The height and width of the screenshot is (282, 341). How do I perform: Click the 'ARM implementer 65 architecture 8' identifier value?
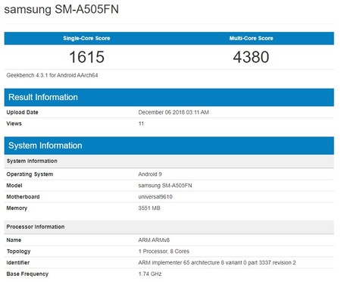(217, 262)
